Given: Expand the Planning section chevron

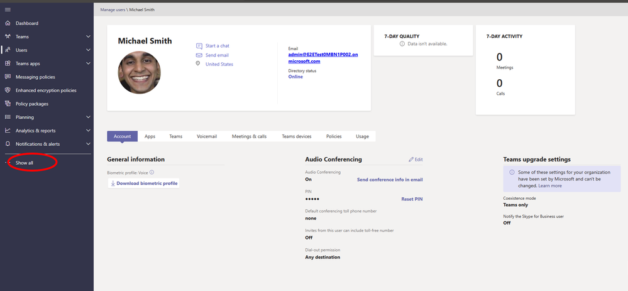Looking at the screenshot, I should click(89, 117).
